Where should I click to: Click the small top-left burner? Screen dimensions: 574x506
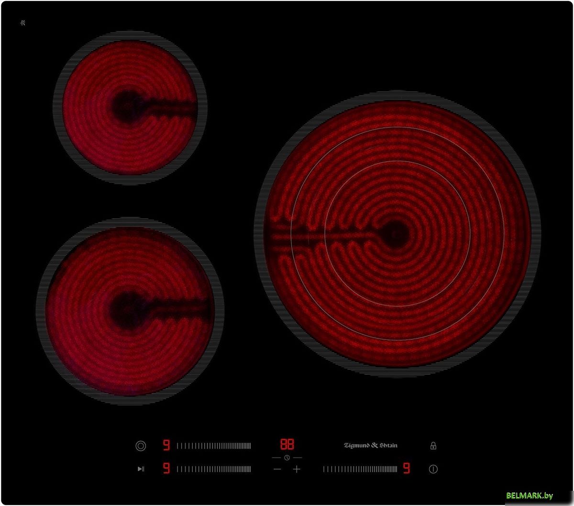pos(130,108)
